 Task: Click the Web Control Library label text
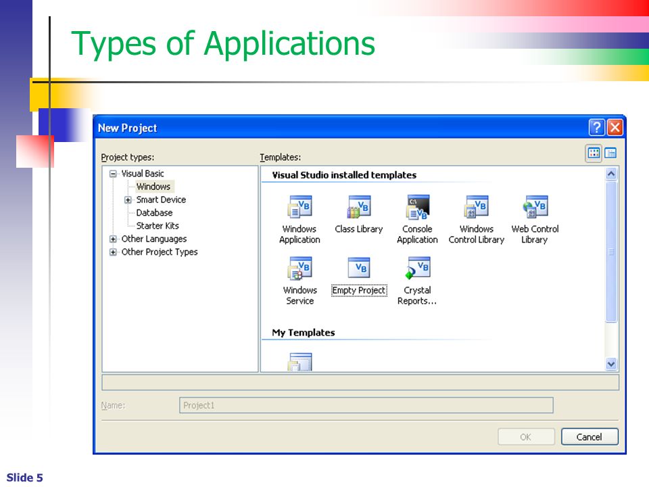click(x=535, y=235)
